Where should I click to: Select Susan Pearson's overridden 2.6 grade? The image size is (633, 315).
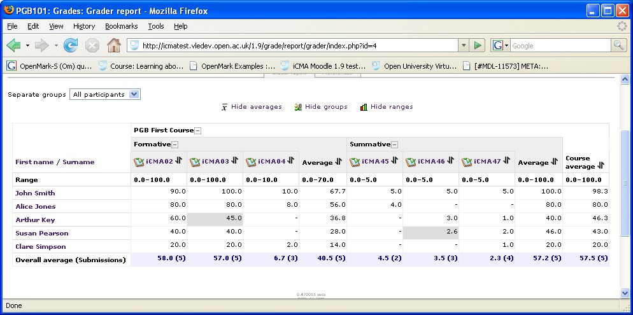click(x=430, y=233)
